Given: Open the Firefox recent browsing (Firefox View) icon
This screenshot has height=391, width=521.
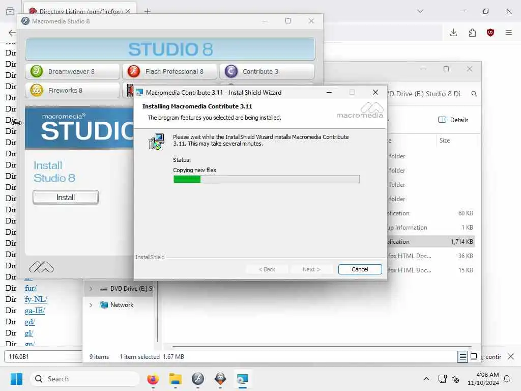Looking at the screenshot, I should pos(10,11).
